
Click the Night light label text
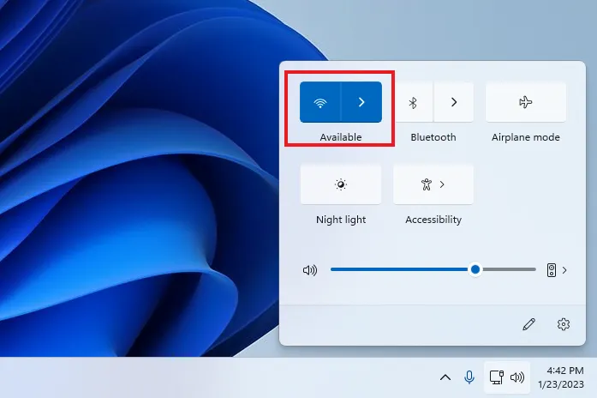[341, 220]
